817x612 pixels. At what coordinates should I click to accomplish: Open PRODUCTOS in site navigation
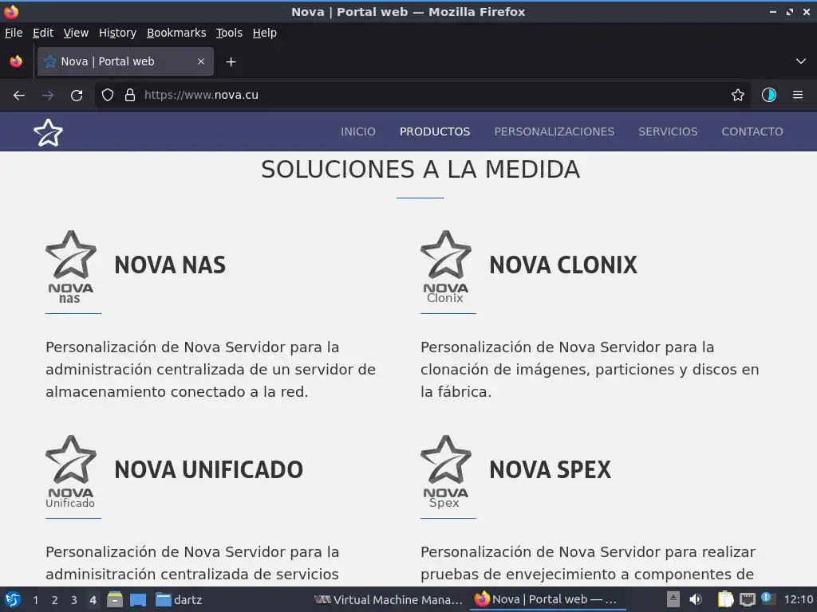pos(435,131)
